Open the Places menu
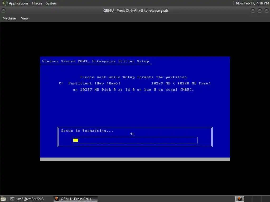The width and height of the screenshot is (270, 202). 37,3
